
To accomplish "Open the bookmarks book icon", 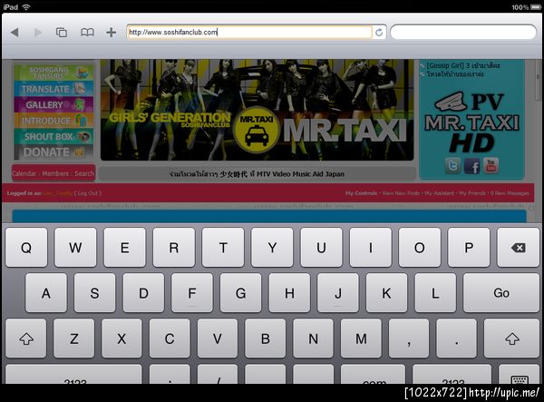I will [x=87, y=33].
